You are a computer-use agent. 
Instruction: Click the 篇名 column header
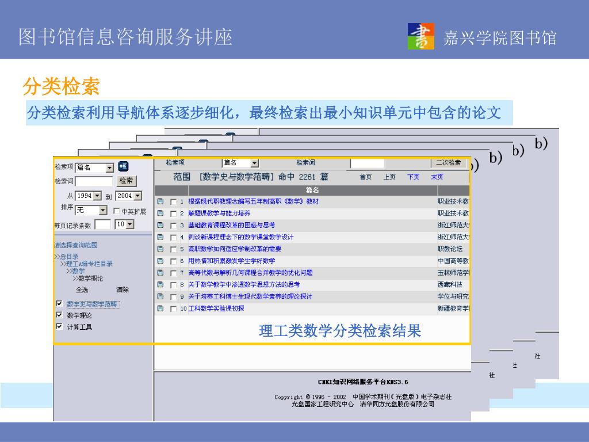(x=312, y=190)
